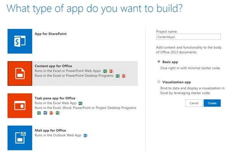231x152 pixels.
Task: Select Mail app for Office label
Action: pos(50,130)
